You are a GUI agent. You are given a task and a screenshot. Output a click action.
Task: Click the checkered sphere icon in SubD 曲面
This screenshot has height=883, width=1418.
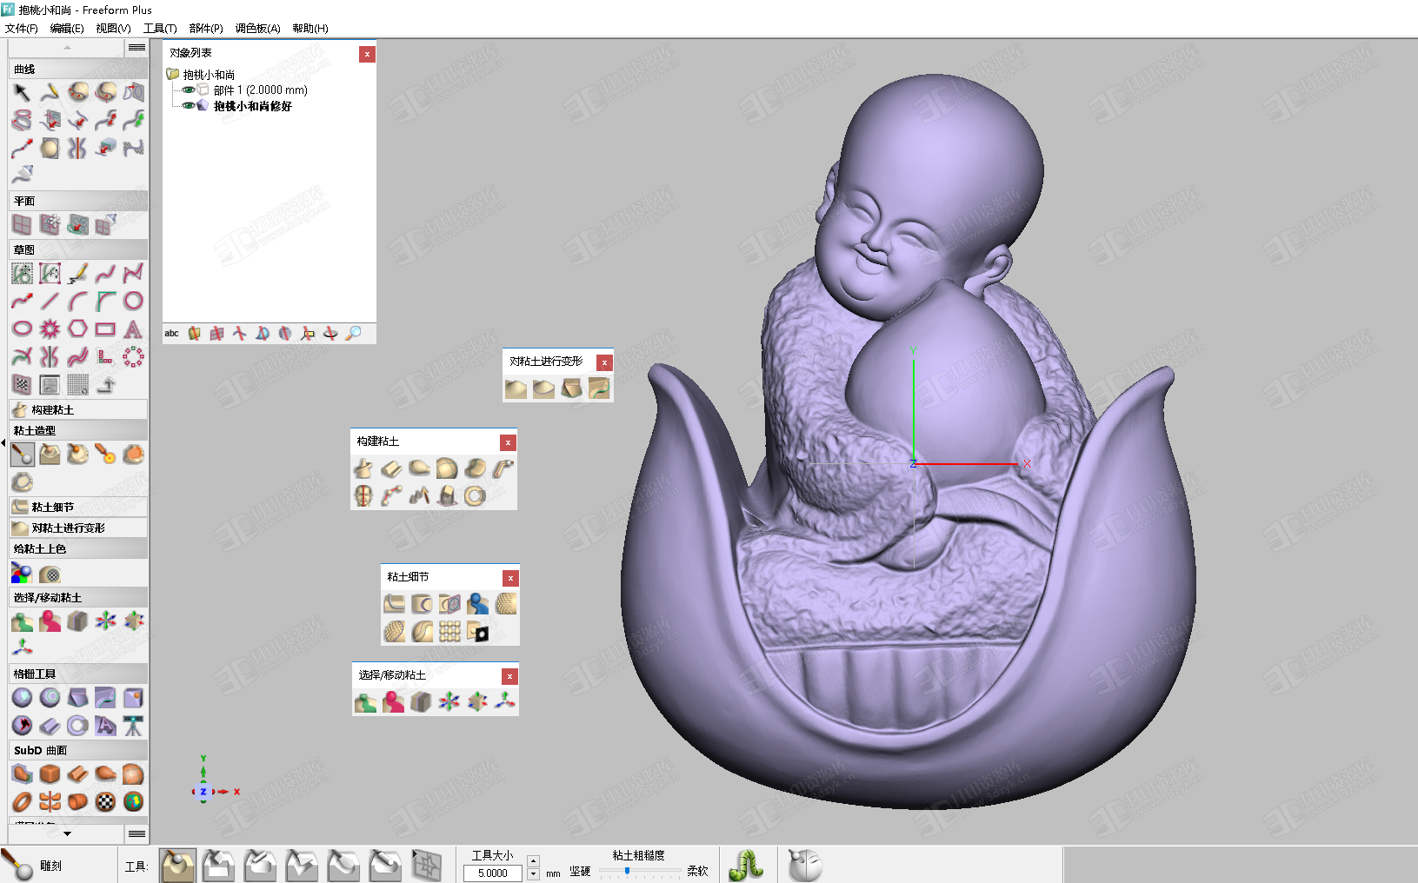pyautogui.click(x=105, y=801)
